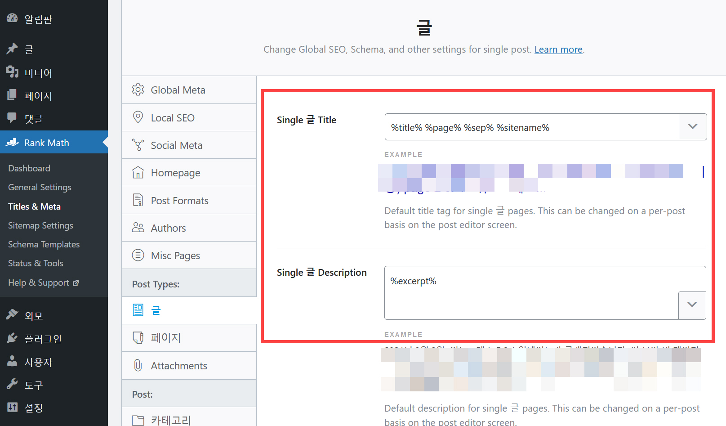Open the Single 글 Title variables dropdown
726x426 pixels.
693,127
